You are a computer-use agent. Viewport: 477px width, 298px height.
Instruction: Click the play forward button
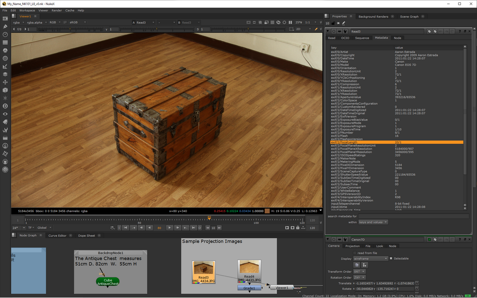(169, 228)
